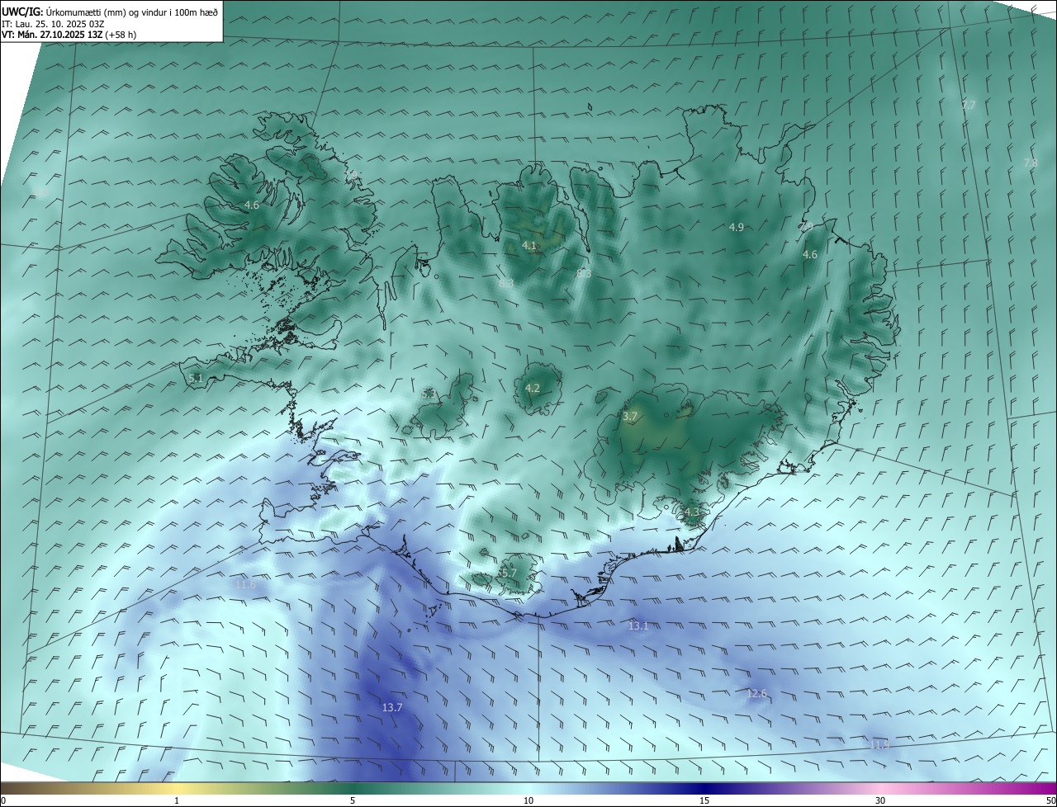Click the legend tick label 1
The height and width of the screenshot is (807, 1057).
click(x=177, y=800)
